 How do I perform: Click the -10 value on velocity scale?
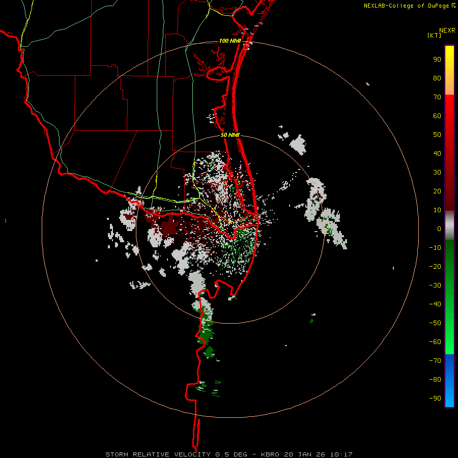435,248
